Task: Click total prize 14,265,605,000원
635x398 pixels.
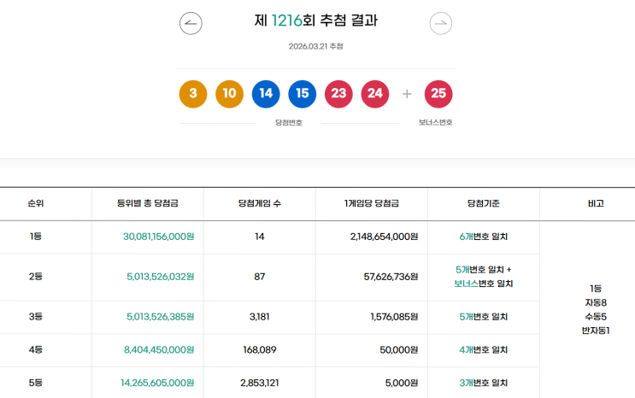Action: pos(157,383)
